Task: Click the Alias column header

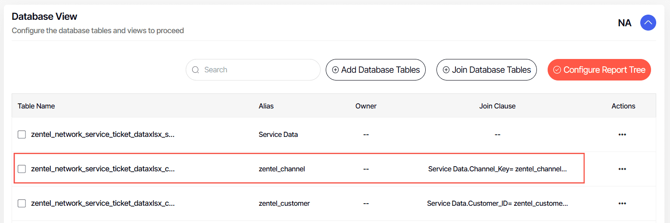Action: (266, 106)
